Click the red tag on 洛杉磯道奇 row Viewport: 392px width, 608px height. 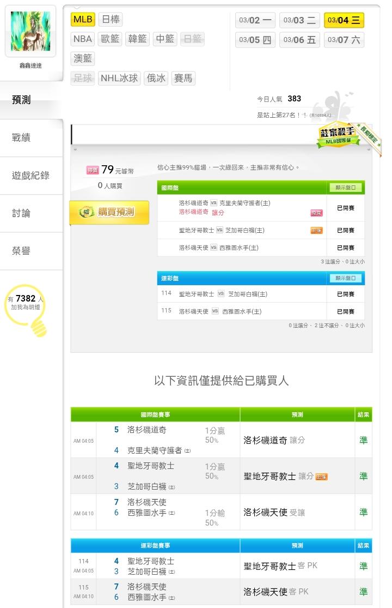tap(316, 213)
